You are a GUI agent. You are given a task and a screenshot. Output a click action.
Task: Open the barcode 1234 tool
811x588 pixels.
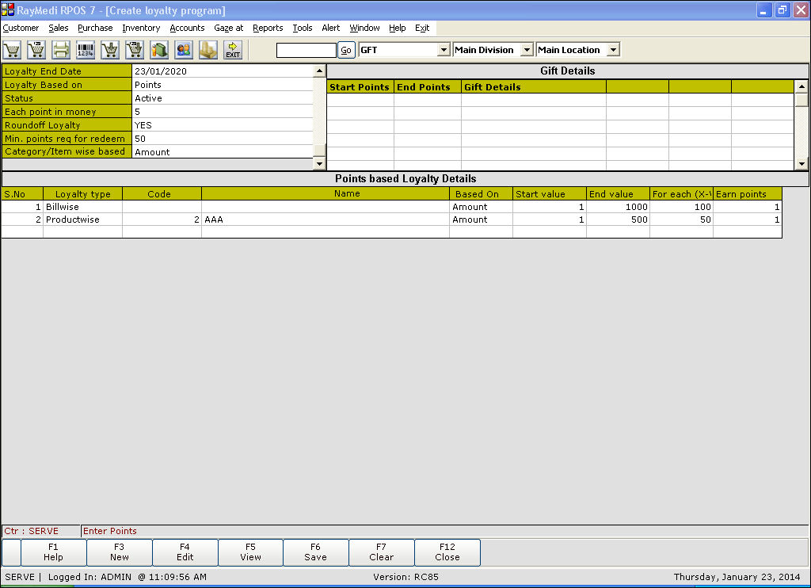click(86, 50)
